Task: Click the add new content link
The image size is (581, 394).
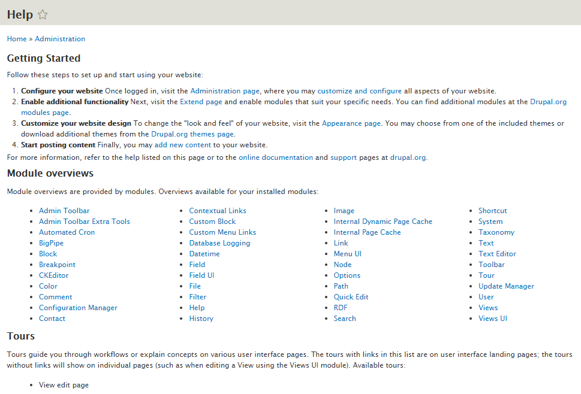Action: (x=183, y=145)
